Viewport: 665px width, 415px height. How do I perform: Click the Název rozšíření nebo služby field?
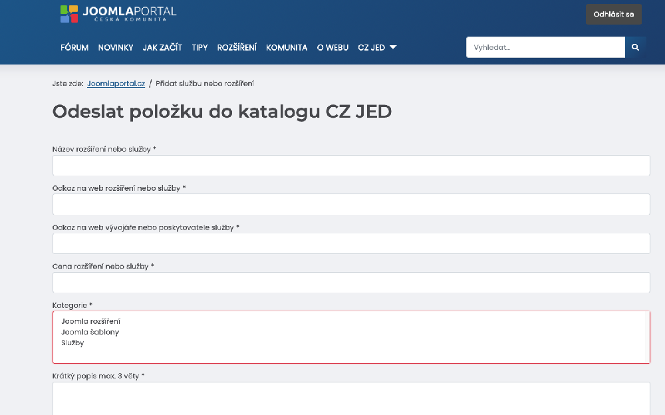[x=350, y=166]
